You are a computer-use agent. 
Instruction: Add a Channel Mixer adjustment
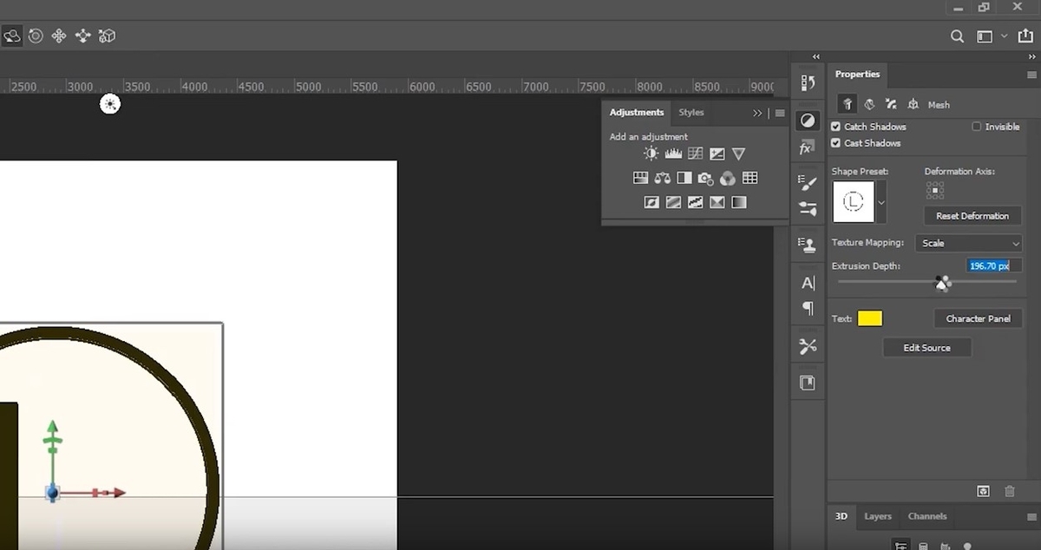pyautogui.click(x=728, y=178)
